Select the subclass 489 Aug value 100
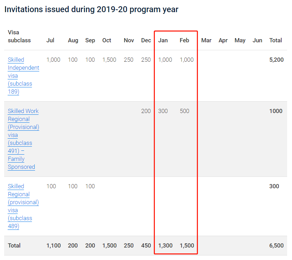 (x=73, y=186)
